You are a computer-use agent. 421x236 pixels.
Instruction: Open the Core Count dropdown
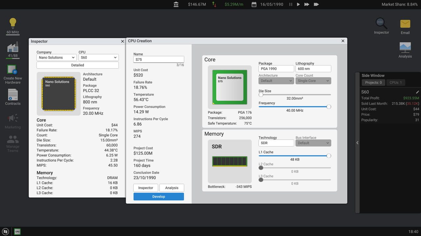(313, 81)
